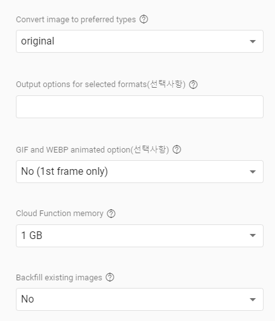This screenshot has height=321, width=275.
Task: Select the 'original' value text
Action: [x=37, y=41]
